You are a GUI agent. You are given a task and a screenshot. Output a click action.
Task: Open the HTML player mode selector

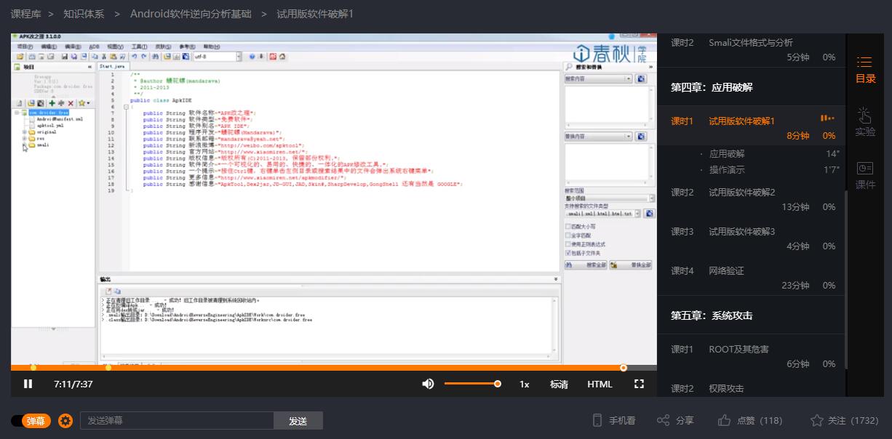point(600,384)
